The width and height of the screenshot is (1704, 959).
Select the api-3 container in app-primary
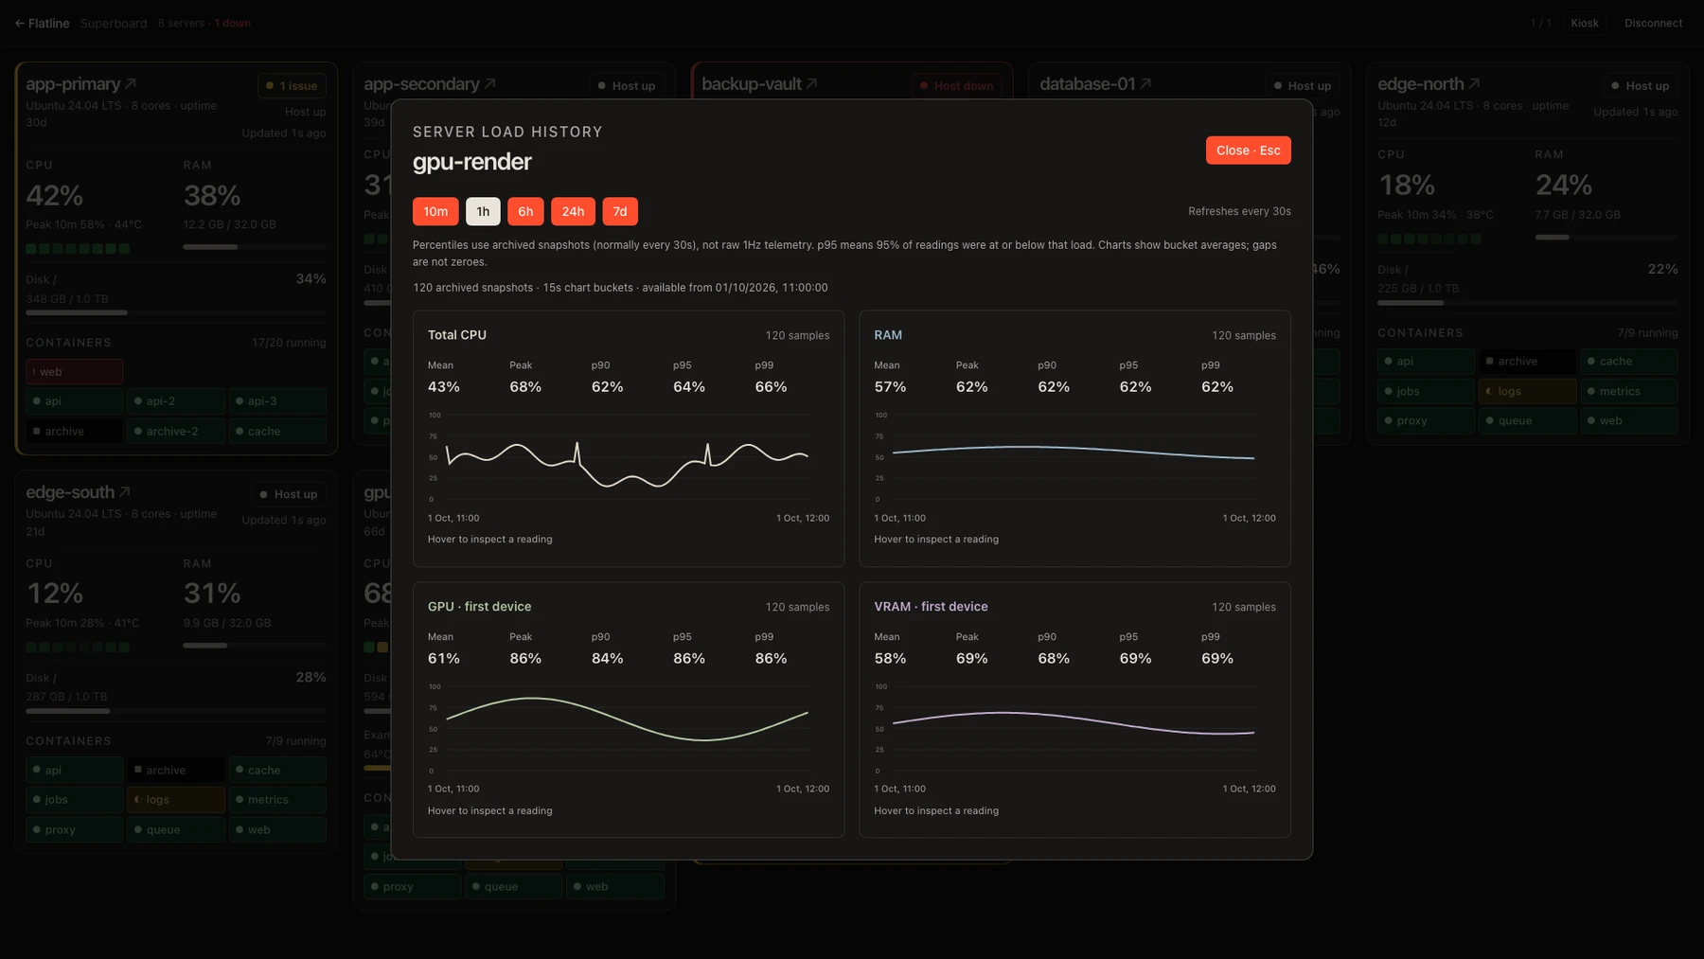[x=277, y=401]
